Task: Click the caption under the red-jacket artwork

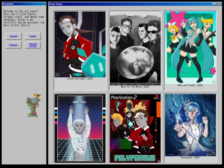Action: (x=80, y=78)
